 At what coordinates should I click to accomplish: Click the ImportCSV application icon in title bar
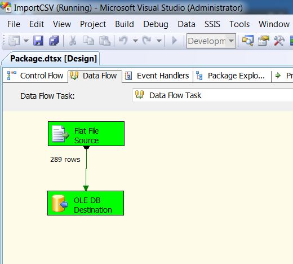(6, 7)
